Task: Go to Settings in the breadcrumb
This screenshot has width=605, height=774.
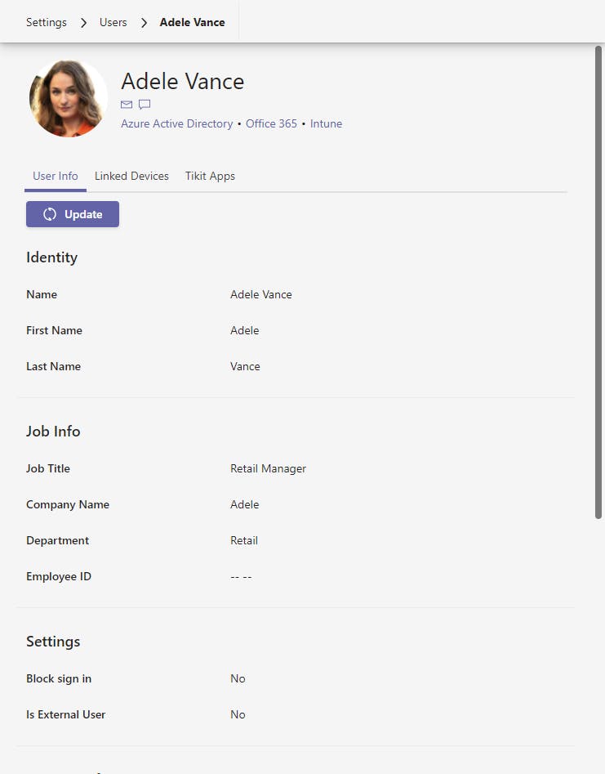Action: [x=47, y=22]
